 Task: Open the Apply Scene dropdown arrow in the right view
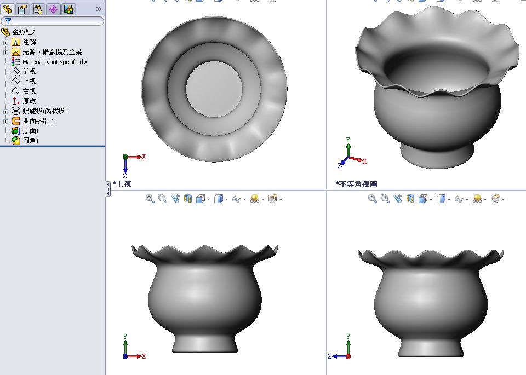click(485, 200)
